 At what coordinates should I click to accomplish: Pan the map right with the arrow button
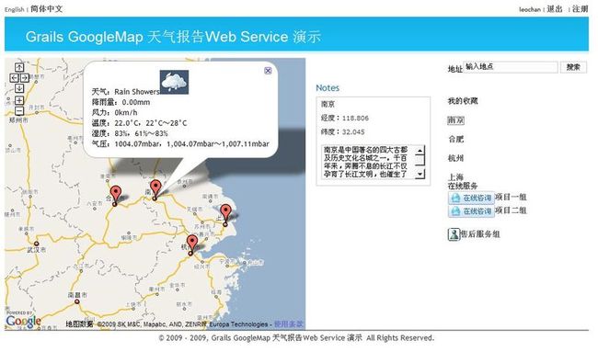pos(25,78)
